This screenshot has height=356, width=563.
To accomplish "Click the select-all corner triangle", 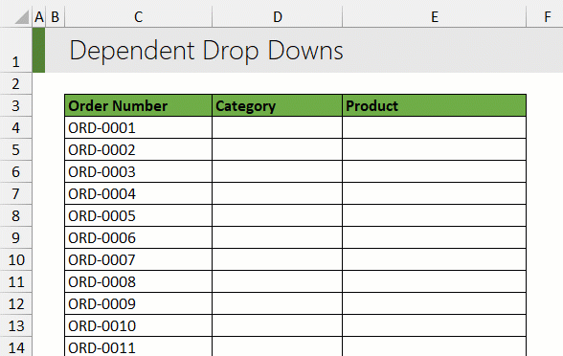I will point(22,17).
